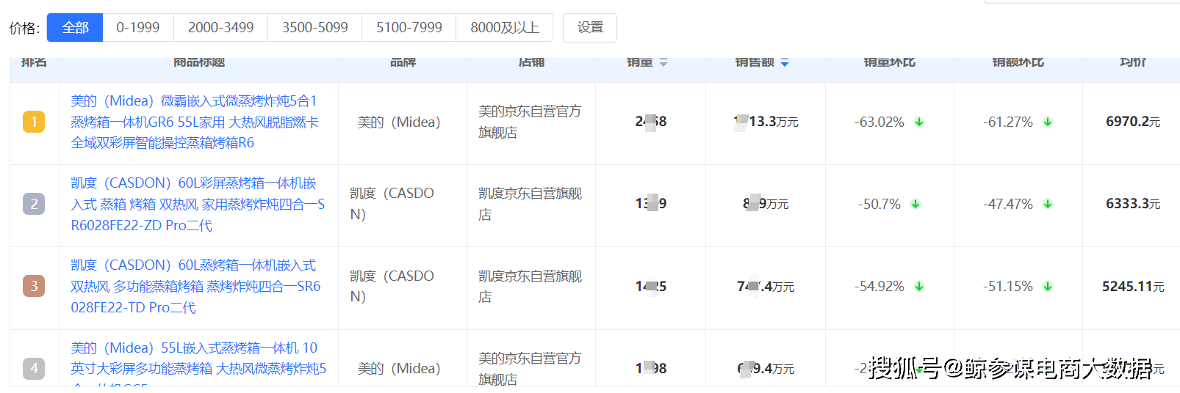This screenshot has height=393, width=1180.
Task: Sort by 销量 column arrow icon
Action: 663,63
